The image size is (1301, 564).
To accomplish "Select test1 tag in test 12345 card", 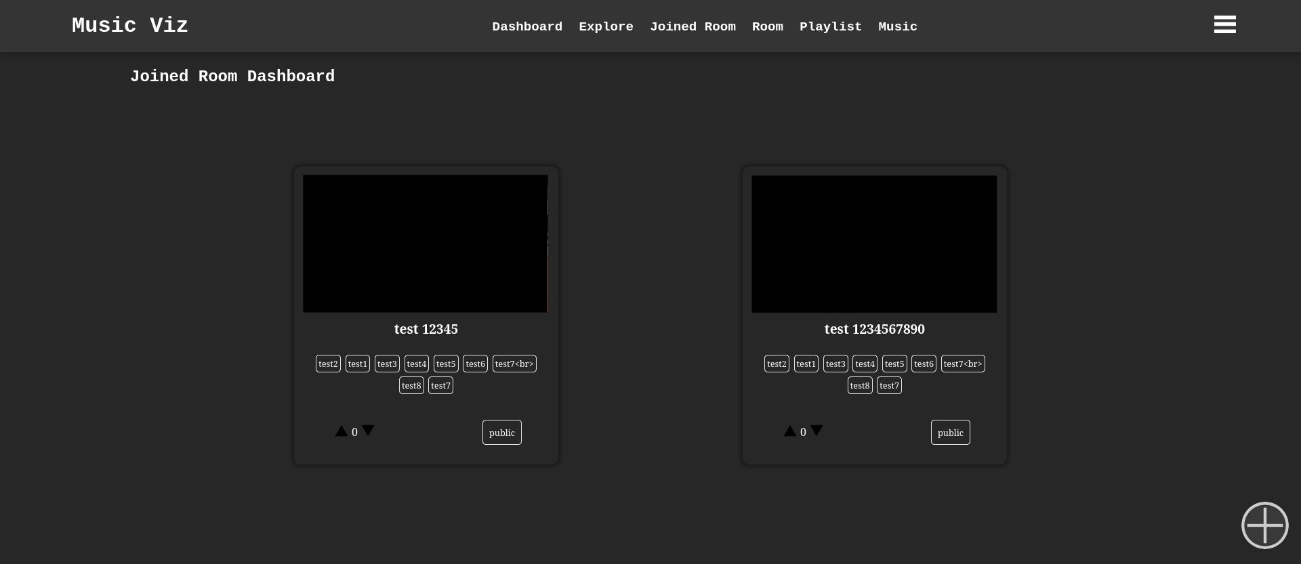I will click(358, 364).
